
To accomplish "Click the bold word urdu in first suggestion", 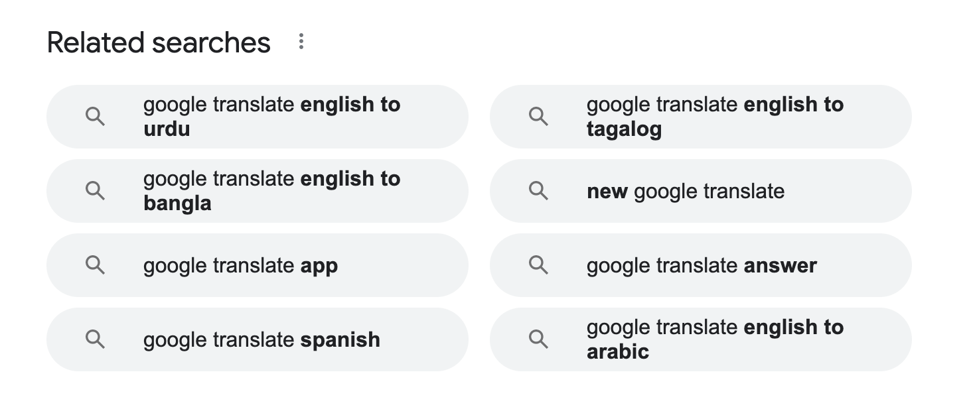I will pos(167,129).
